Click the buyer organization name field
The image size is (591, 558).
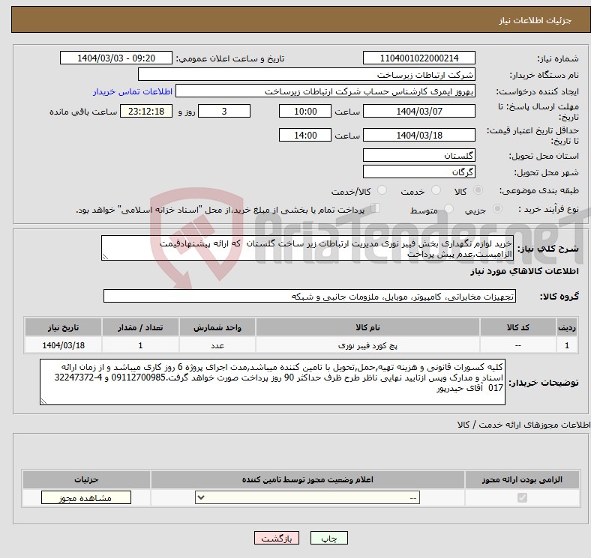coord(306,75)
